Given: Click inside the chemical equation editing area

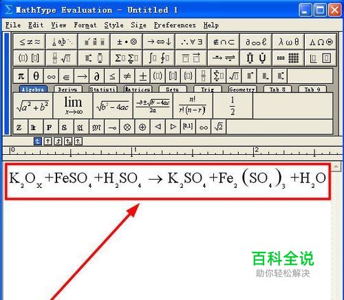Looking at the screenshot, I should tap(168, 181).
